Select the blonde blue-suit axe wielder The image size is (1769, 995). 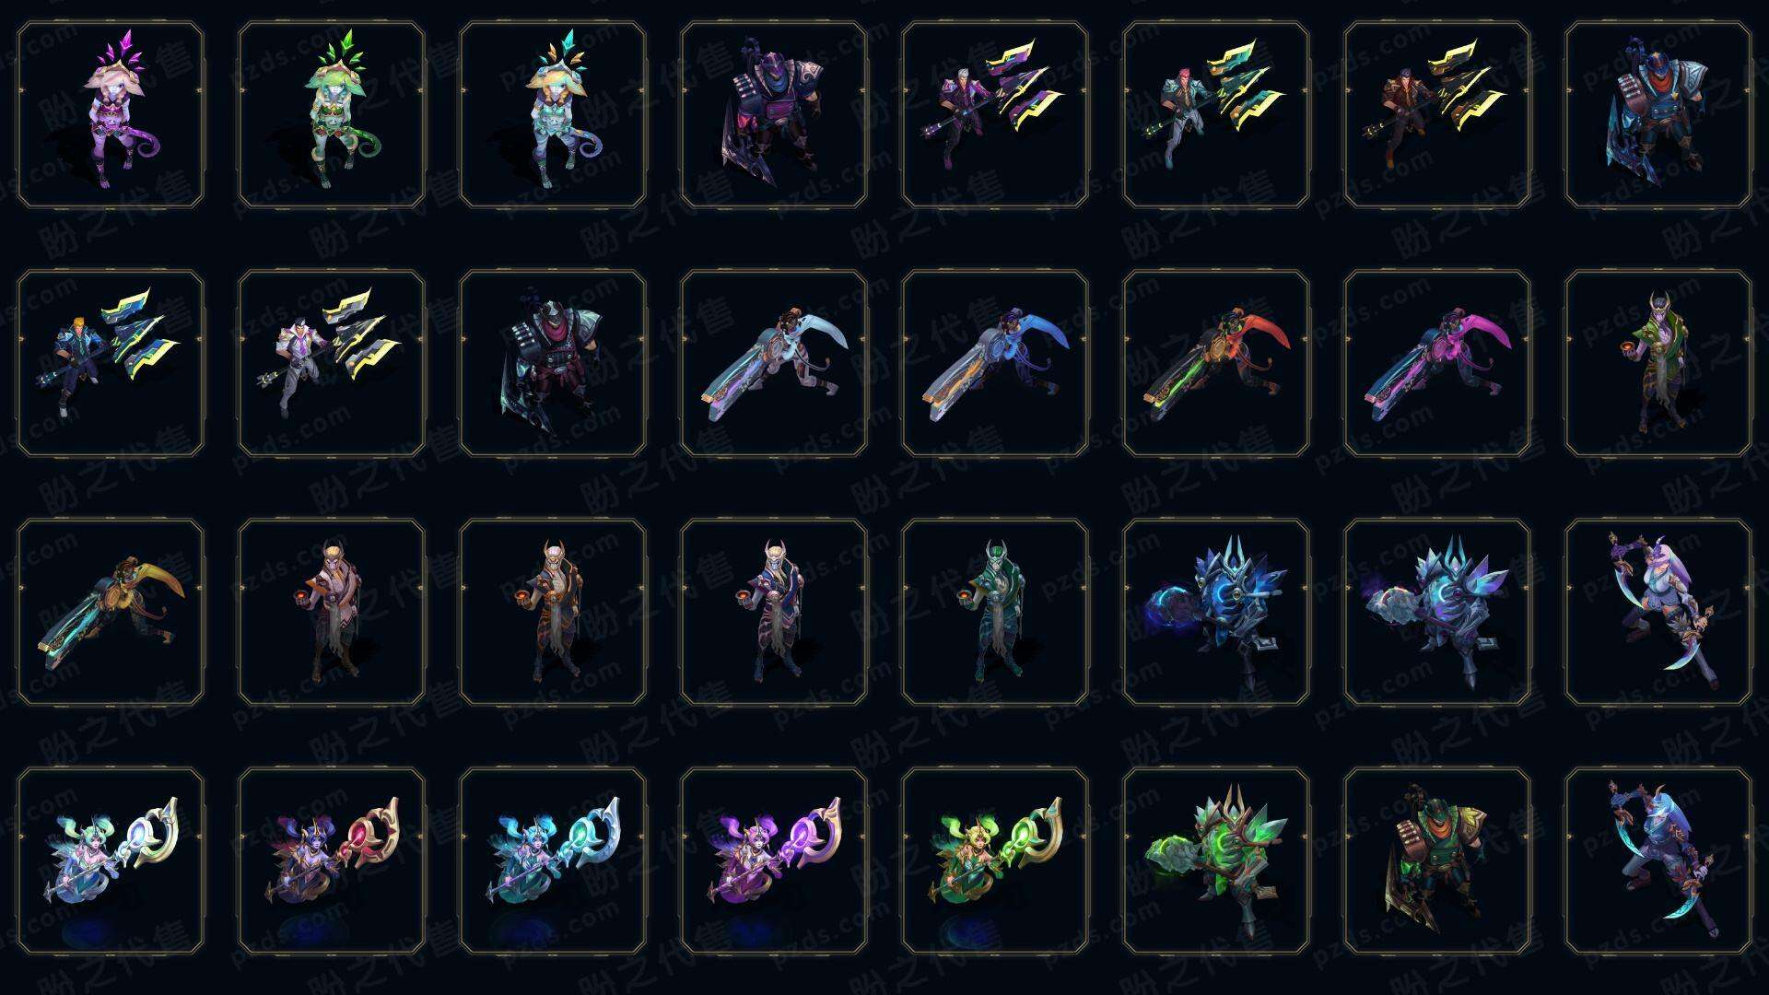coord(111,363)
